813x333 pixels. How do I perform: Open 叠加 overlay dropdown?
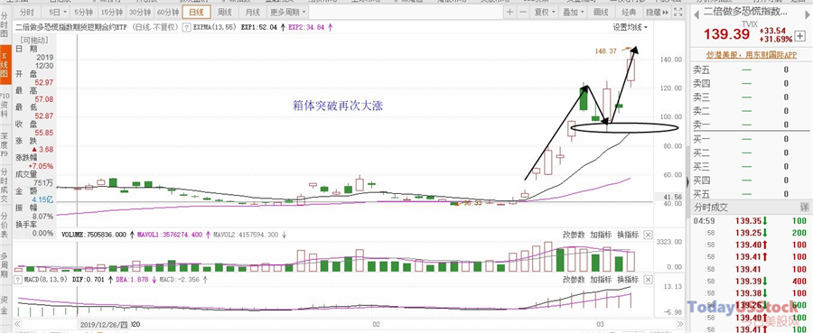click(573, 12)
